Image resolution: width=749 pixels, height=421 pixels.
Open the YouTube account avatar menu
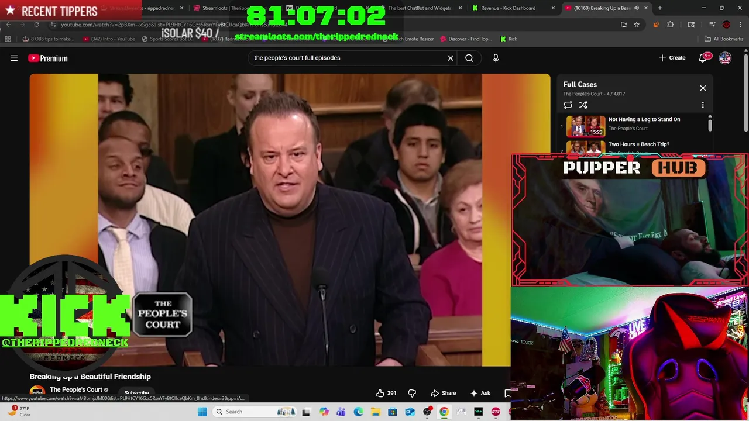tap(725, 58)
